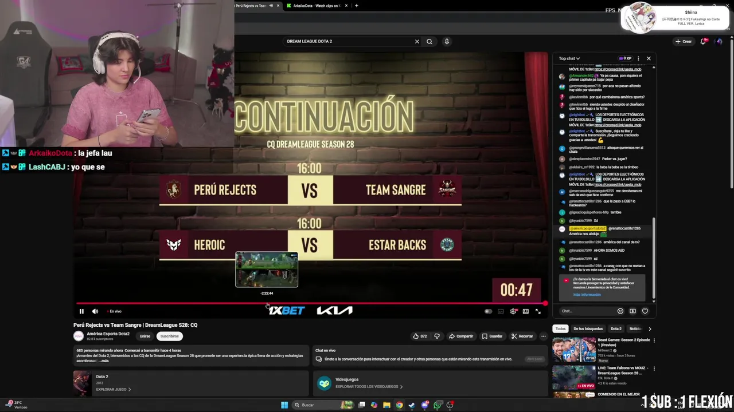This screenshot has width=734, height=412.
Task: Click the Videojuegos gamepad icon
Action: click(x=324, y=383)
